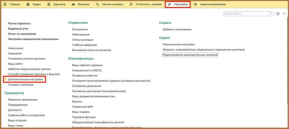The width and height of the screenshot is (289, 129).
Task: Open Должности
Action: [15, 110]
